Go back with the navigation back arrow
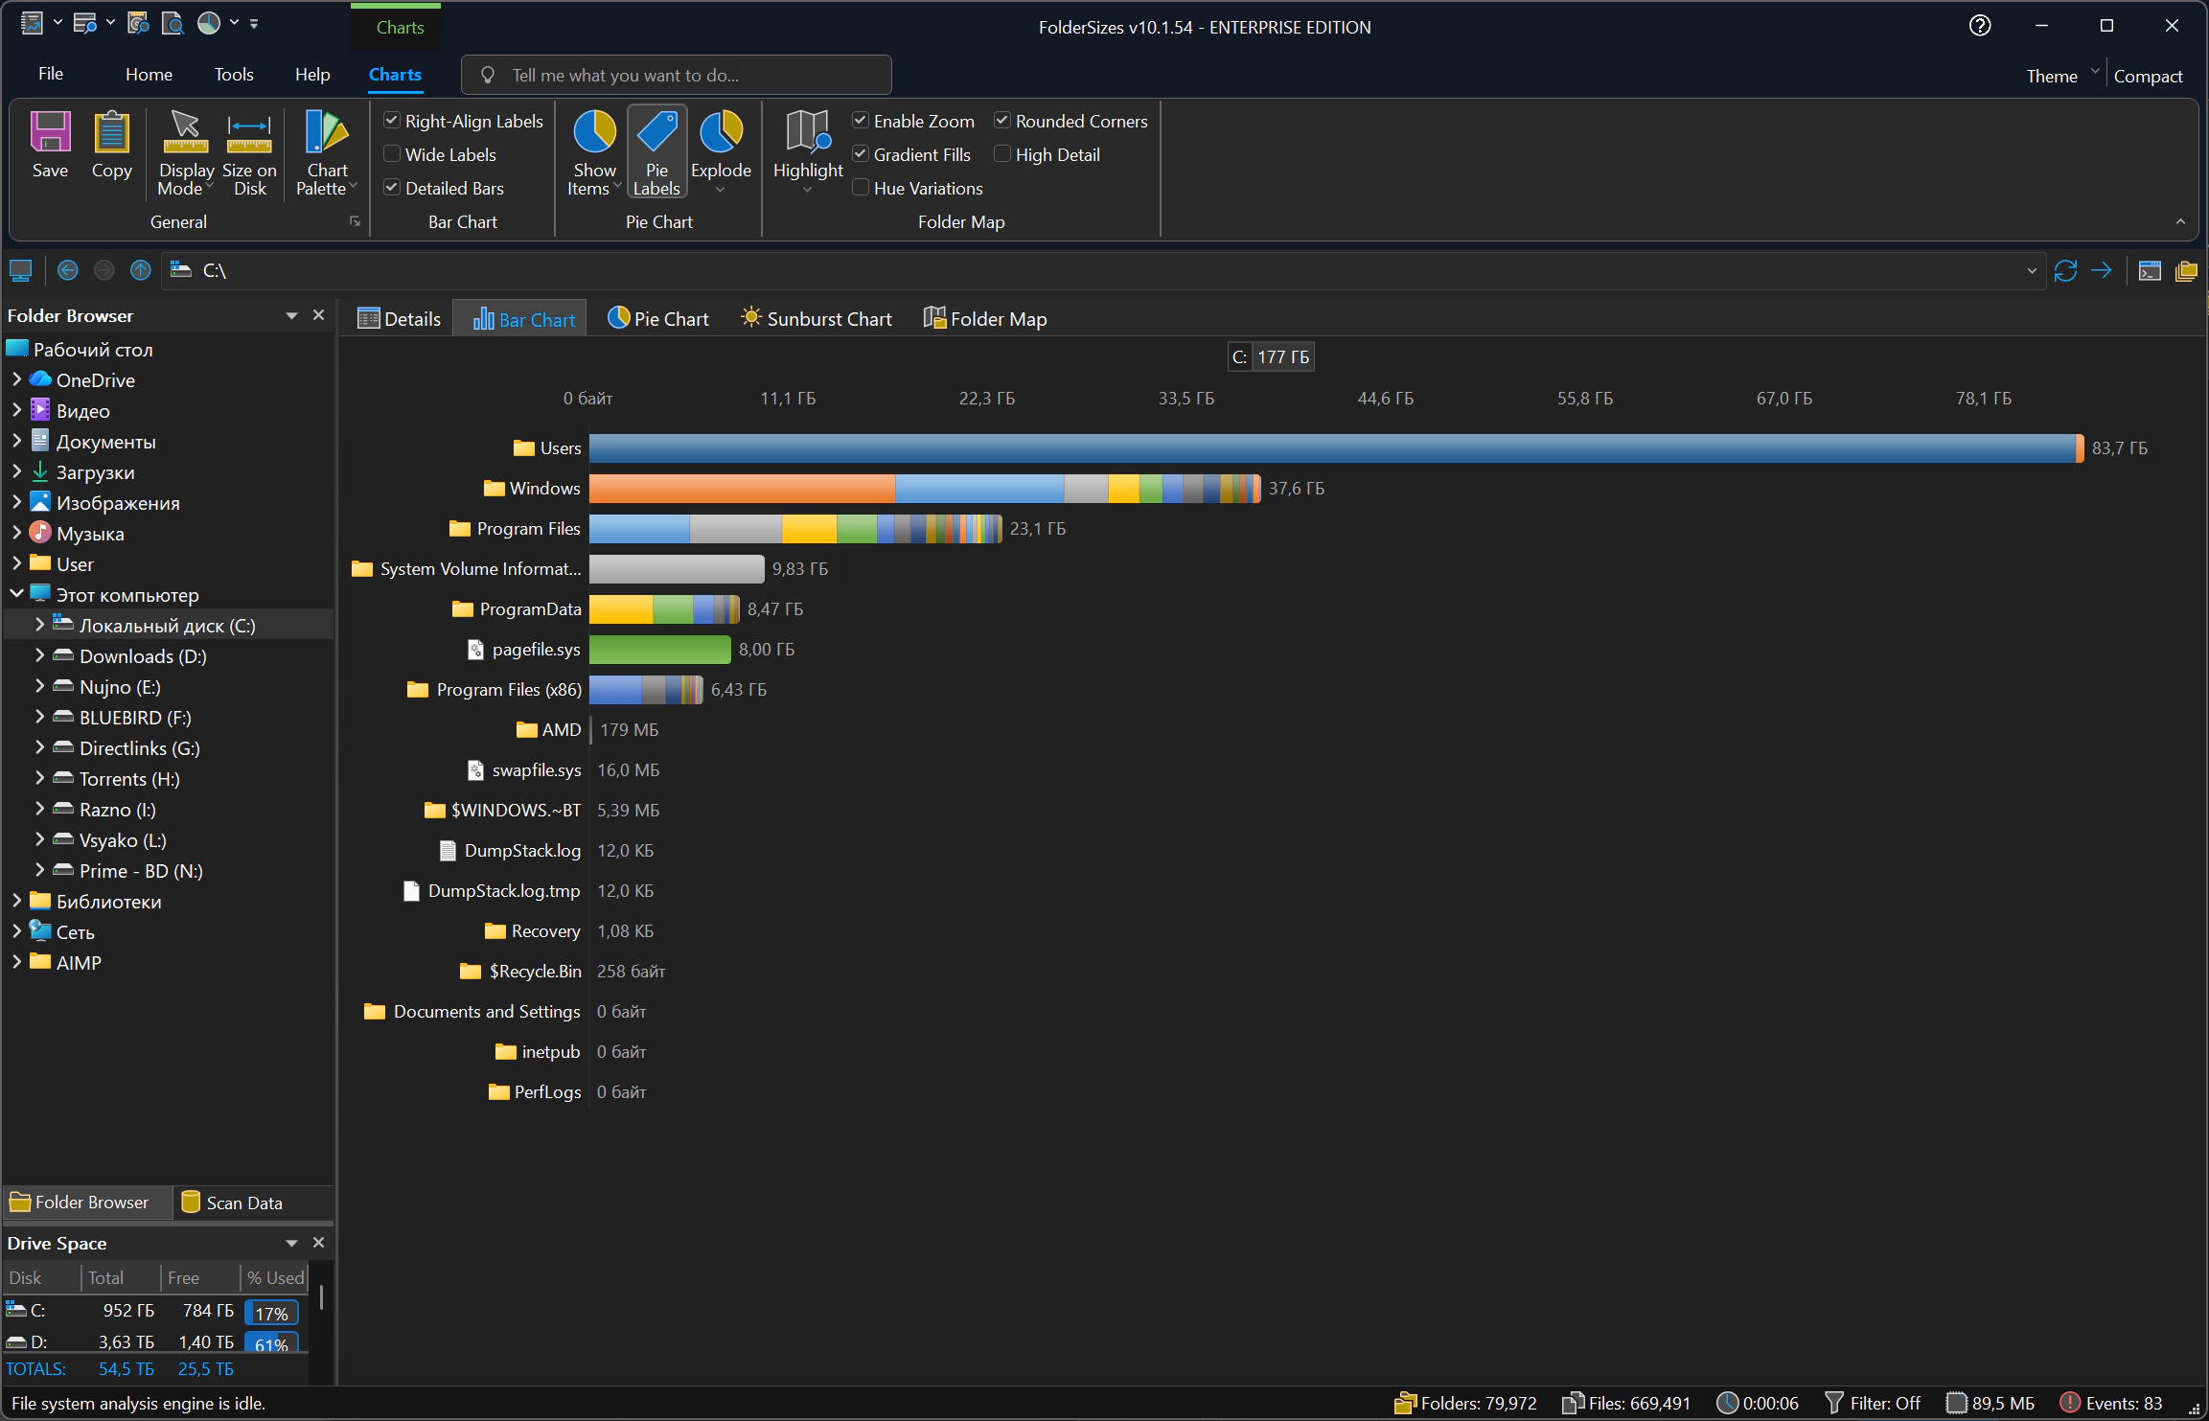Viewport: 2209px width, 1421px height. 67,271
